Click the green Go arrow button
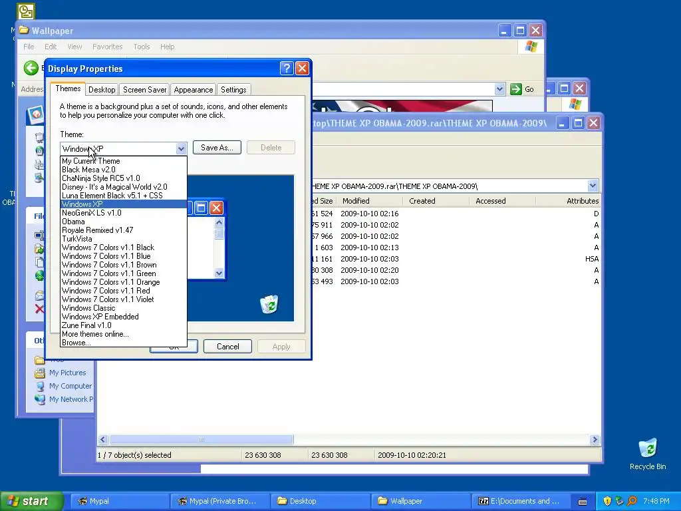This screenshot has height=511, width=681. (515, 89)
